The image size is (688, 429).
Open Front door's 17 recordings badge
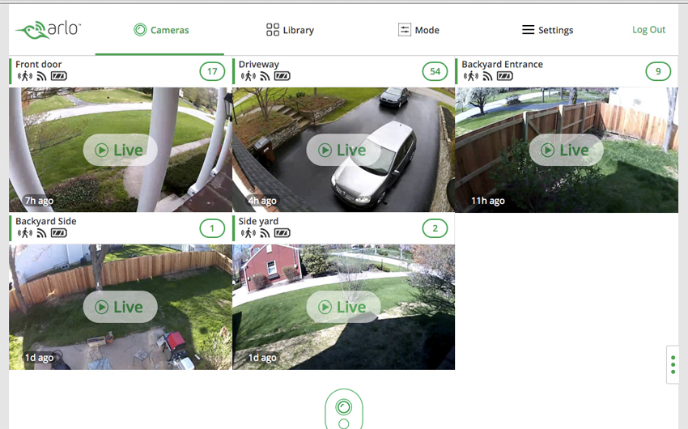[212, 71]
